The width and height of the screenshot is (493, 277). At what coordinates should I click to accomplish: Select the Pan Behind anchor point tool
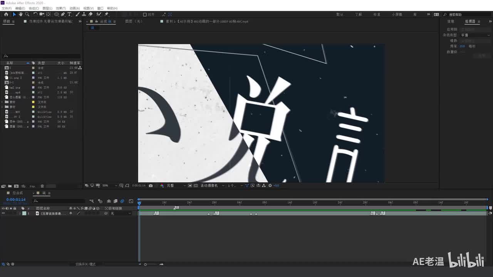(x=48, y=14)
